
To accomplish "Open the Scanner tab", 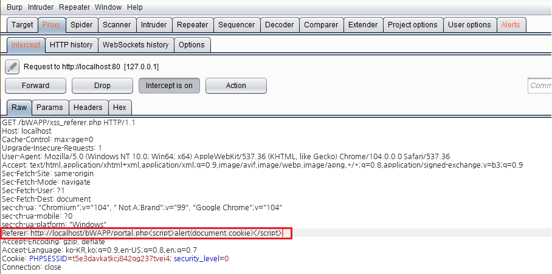I will [x=117, y=25].
